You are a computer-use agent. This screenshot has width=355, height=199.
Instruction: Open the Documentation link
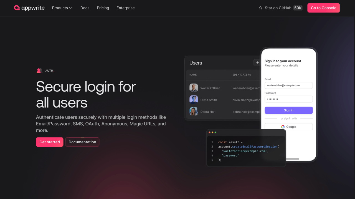pyautogui.click(x=82, y=142)
